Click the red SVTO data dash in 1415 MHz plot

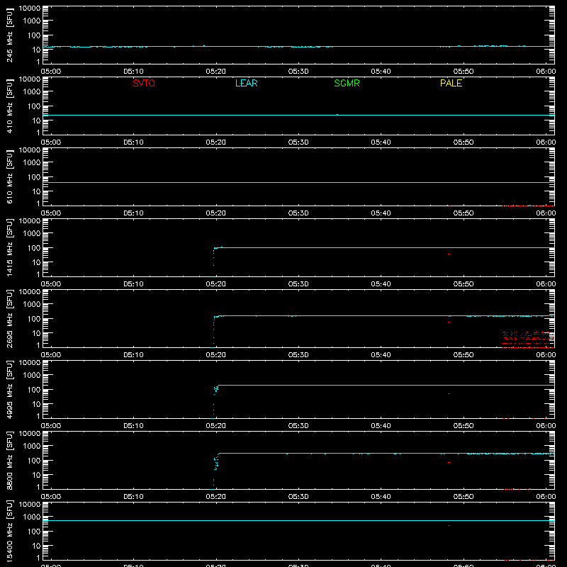449,254
